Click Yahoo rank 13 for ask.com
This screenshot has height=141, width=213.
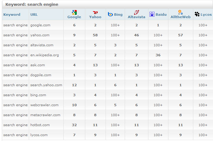point(95,65)
